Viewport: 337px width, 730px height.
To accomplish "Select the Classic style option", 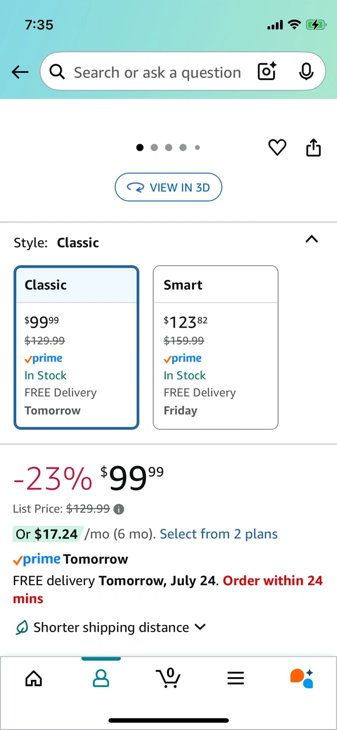I will pos(76,347).
